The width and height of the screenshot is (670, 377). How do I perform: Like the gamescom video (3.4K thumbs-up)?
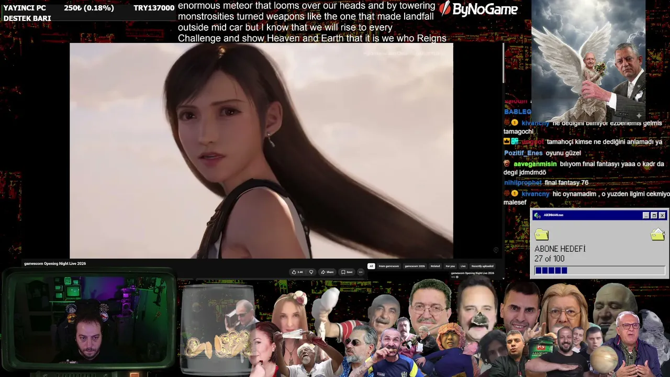pos(298,272)
